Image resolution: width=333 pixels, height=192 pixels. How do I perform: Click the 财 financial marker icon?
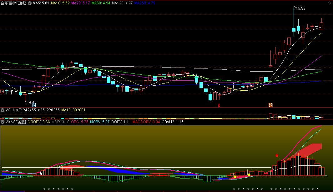click(34, 105)
